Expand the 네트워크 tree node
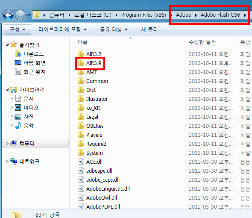This screenshot has height=218, width=252. [x=7, y=161]
